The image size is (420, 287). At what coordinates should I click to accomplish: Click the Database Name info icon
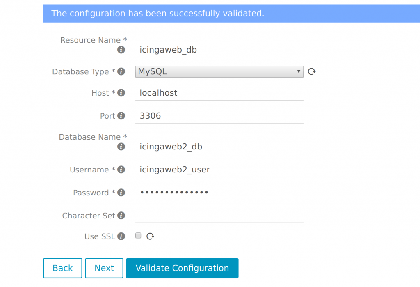[121, 147]
